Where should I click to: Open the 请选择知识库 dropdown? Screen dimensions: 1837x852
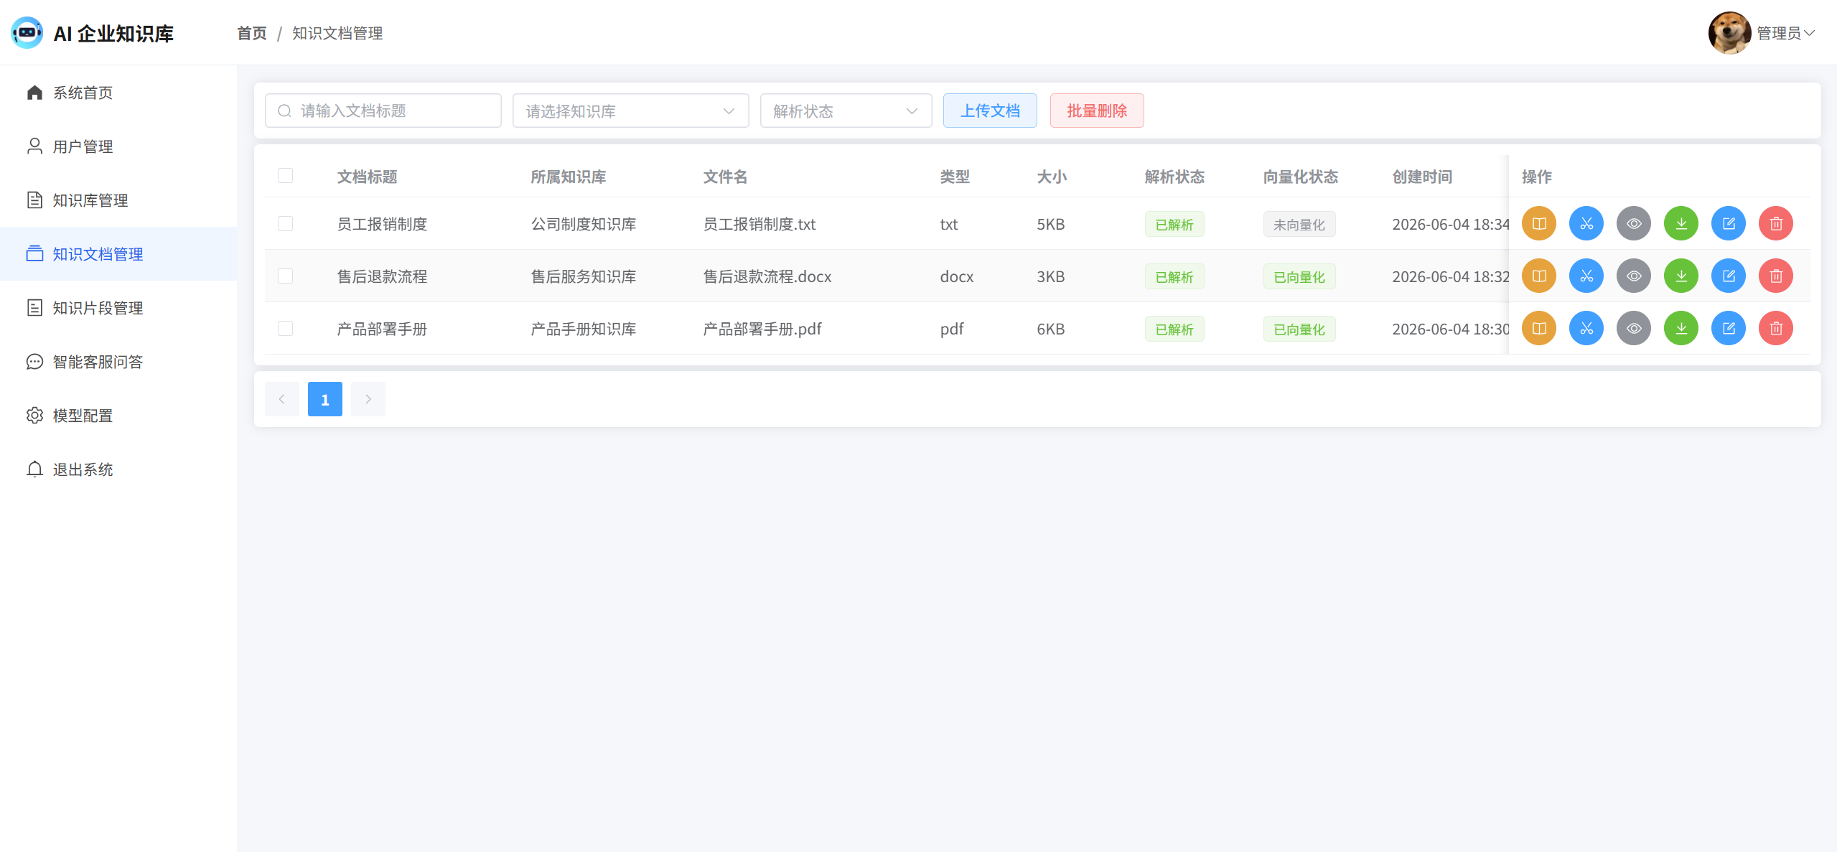pos(630,111)
